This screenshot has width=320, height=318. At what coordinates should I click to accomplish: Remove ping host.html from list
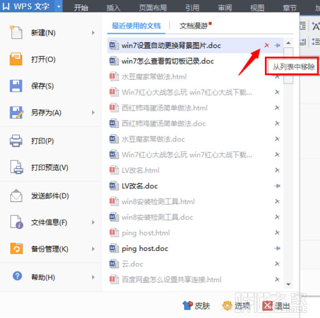pos(277,232)
